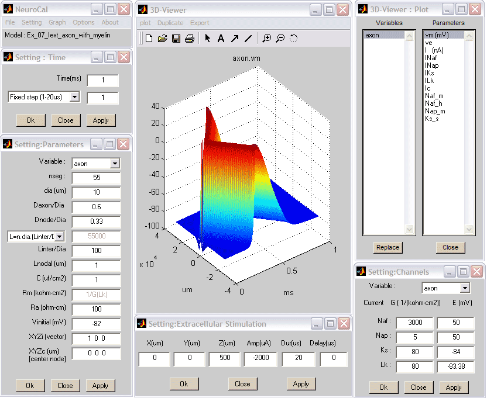This screenshot has height=398, width=487.
Task: Select 'IKs' in the Parameters list
Action: coord(430,73)
